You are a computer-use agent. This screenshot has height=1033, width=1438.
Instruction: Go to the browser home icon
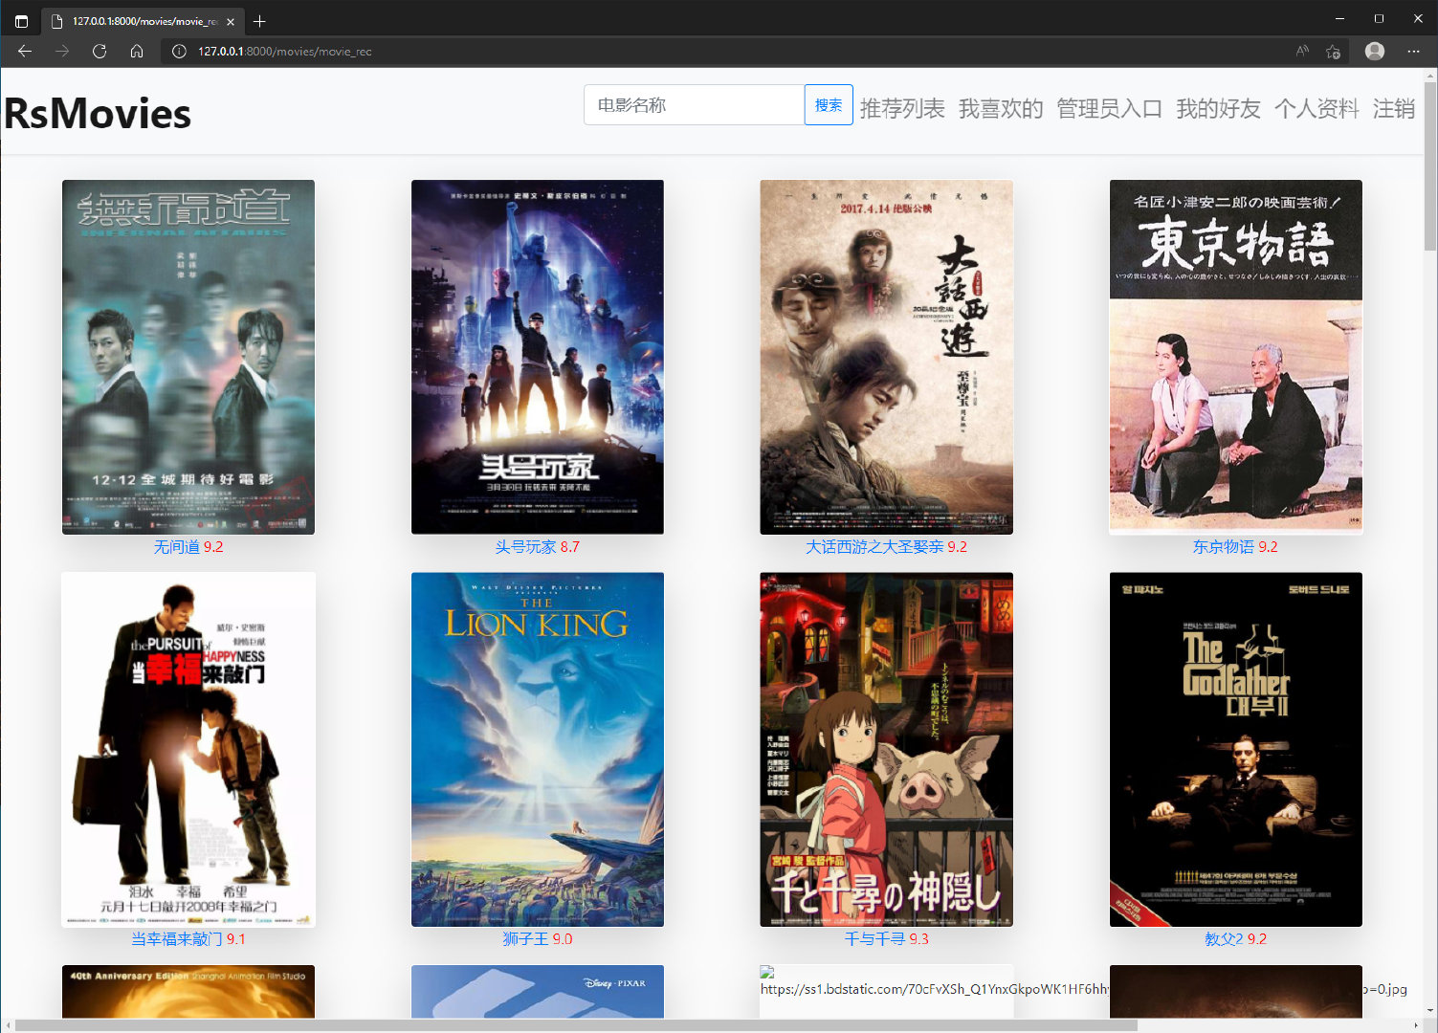tap(137, 52)
